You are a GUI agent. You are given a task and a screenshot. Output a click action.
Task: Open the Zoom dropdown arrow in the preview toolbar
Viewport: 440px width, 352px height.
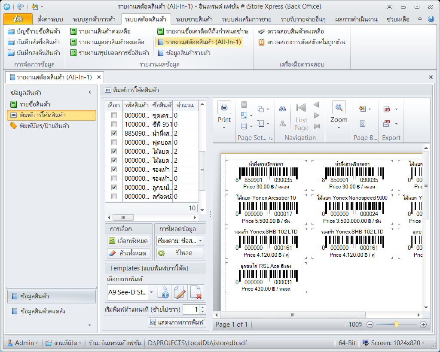tap(339, 128)
